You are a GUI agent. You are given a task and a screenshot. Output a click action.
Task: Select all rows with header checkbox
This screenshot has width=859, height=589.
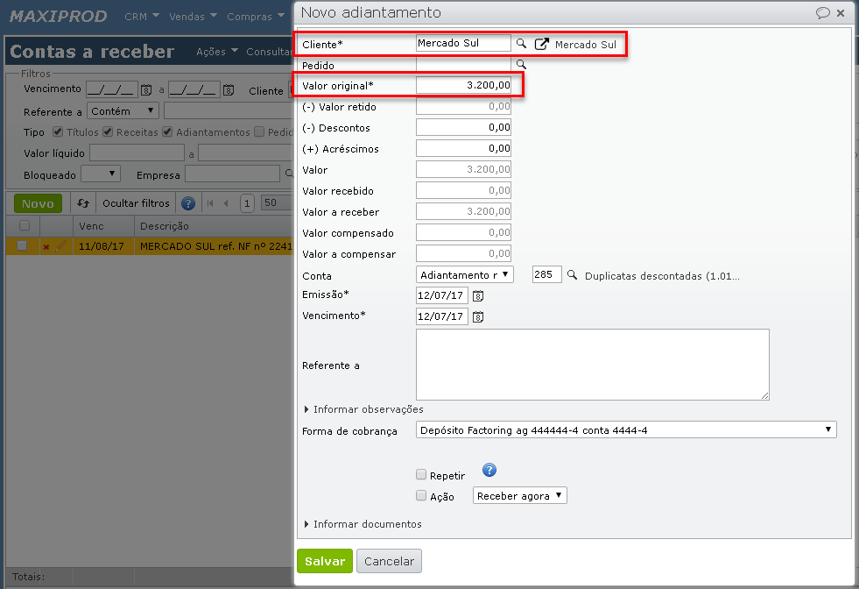25,225
